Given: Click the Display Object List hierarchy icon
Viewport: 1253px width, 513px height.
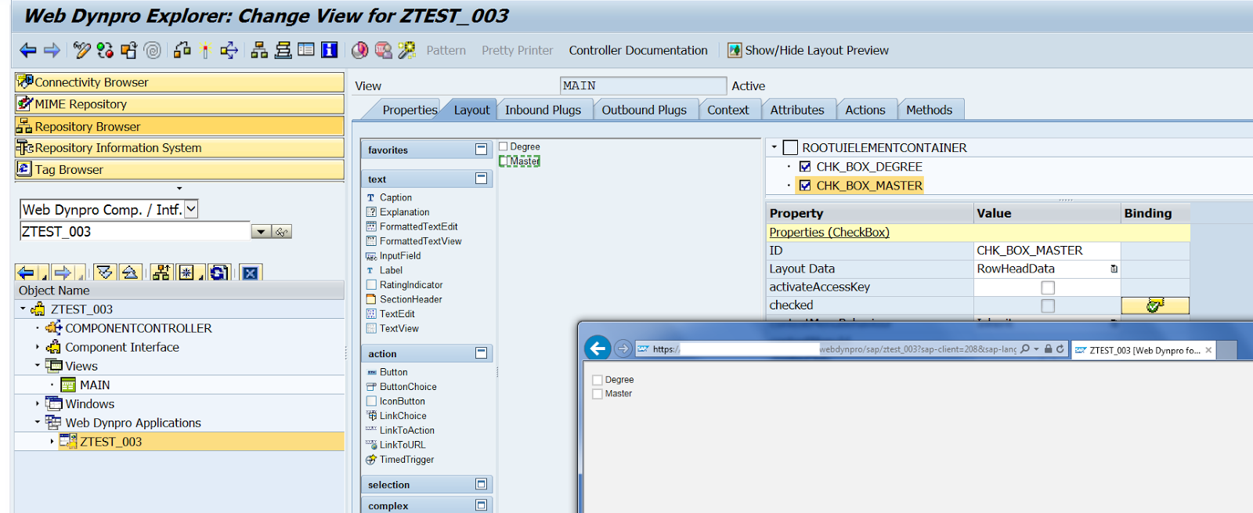Looking at the screenshot, I should click(x=259, y=51).
